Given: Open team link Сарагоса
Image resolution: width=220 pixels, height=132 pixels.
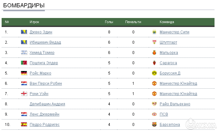Looking at the screenshot, I should pyautogui.click(x=168, y=63).
